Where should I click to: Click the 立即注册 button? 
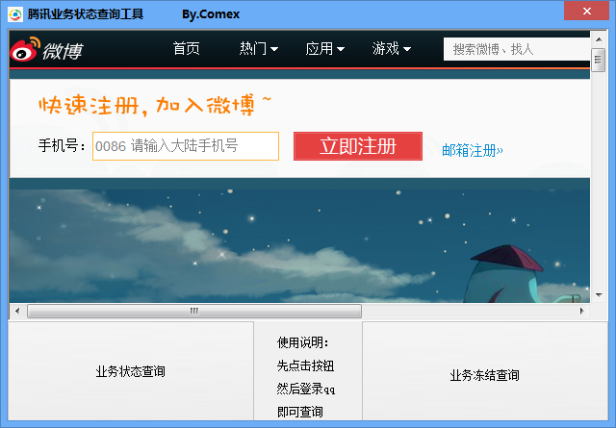tap(358, 146)
